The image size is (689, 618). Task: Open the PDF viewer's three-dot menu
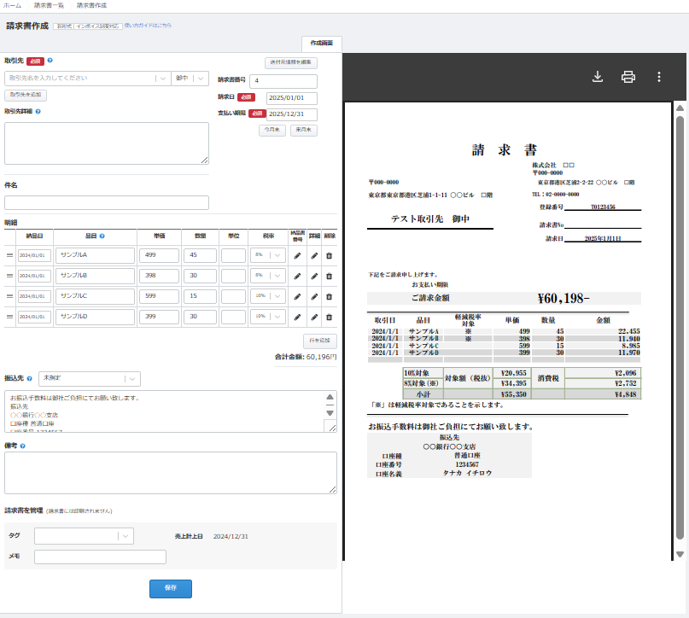pos(658,77)
